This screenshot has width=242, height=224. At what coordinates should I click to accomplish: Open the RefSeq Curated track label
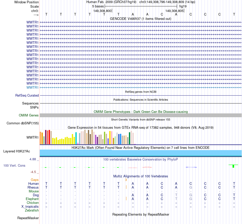(27, 95)
